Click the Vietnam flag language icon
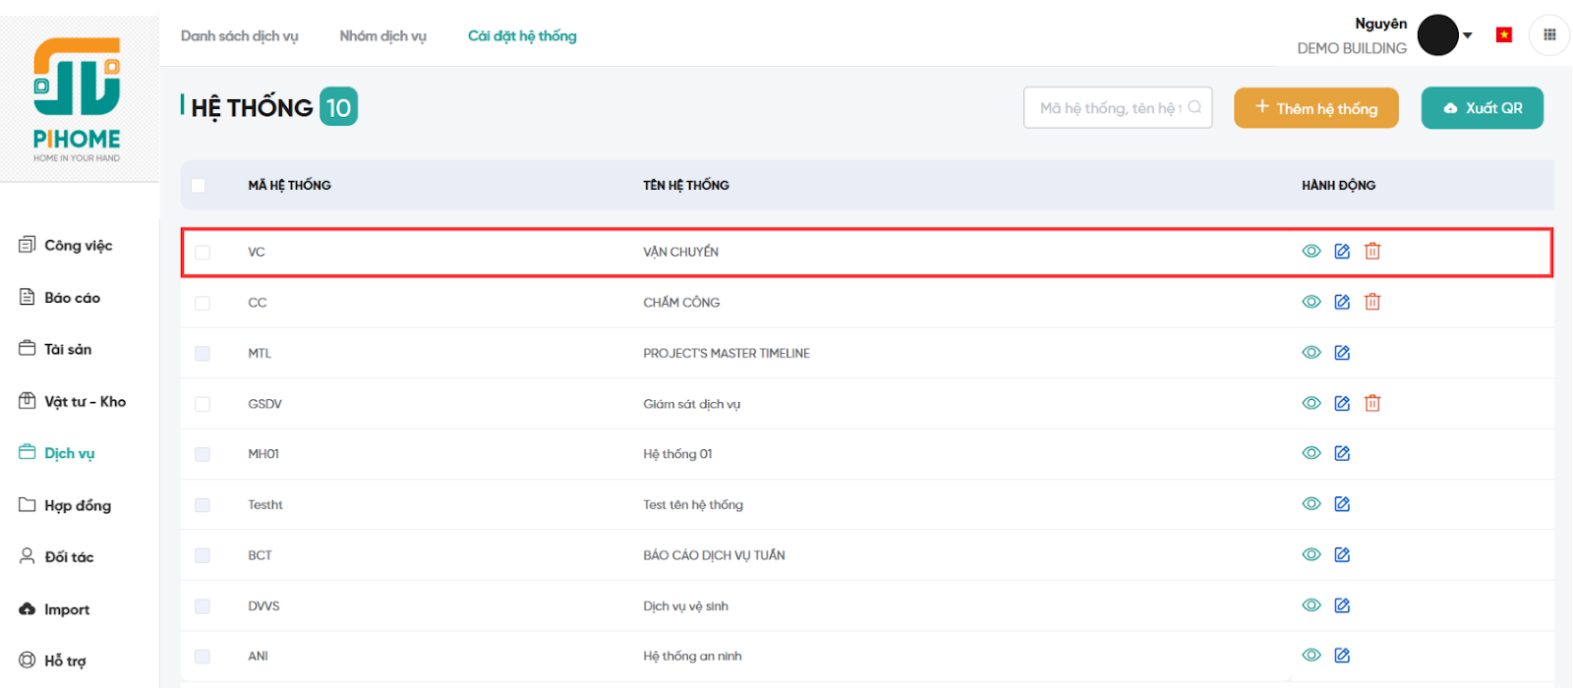Image resolution: width=1573 pixels, height=688 pixels. click(x=1504, y=35)
